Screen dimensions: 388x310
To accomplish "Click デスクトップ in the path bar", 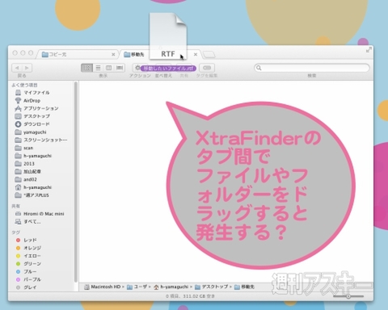I will 212,287.
